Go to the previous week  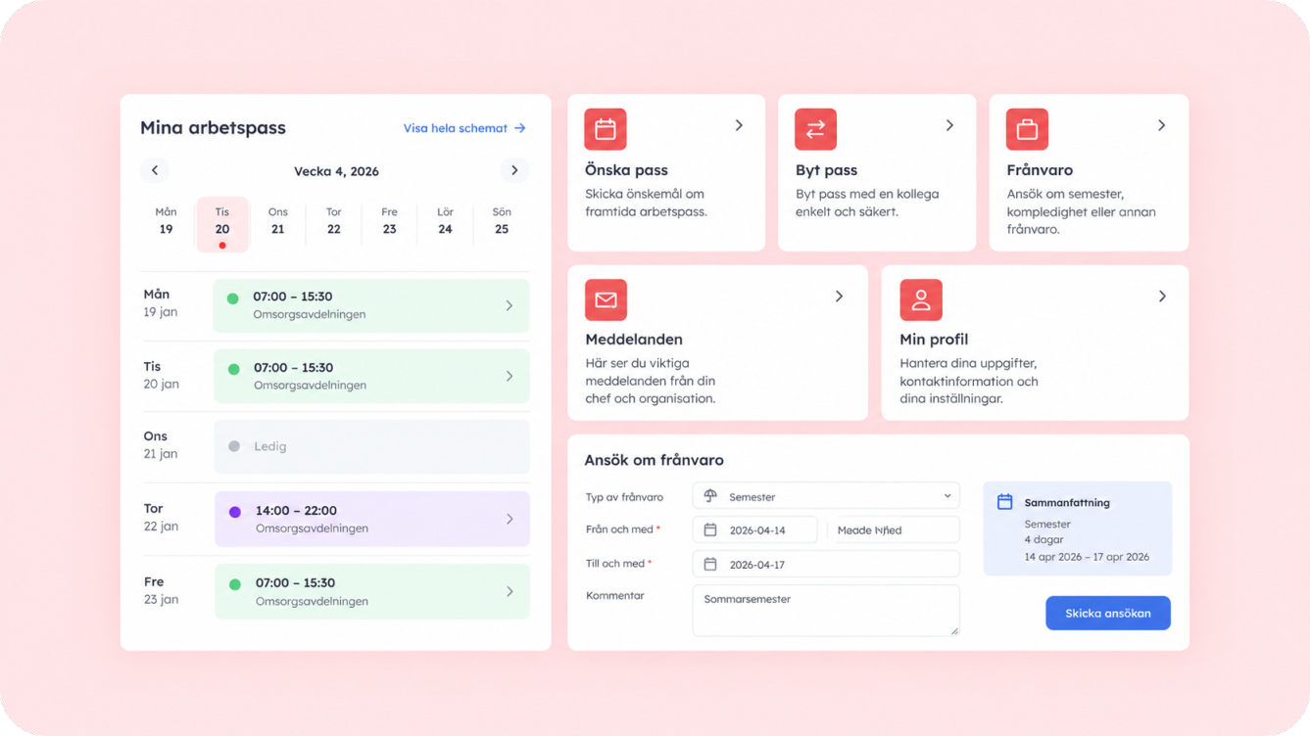pos(155,170)
